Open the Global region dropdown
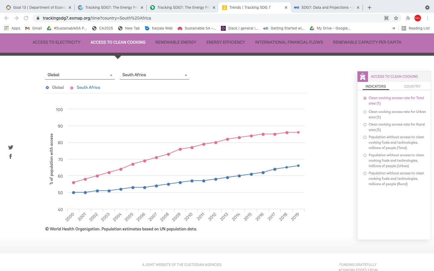The height and width of the screenshot is (271, 434). click(x=80, y=75)
